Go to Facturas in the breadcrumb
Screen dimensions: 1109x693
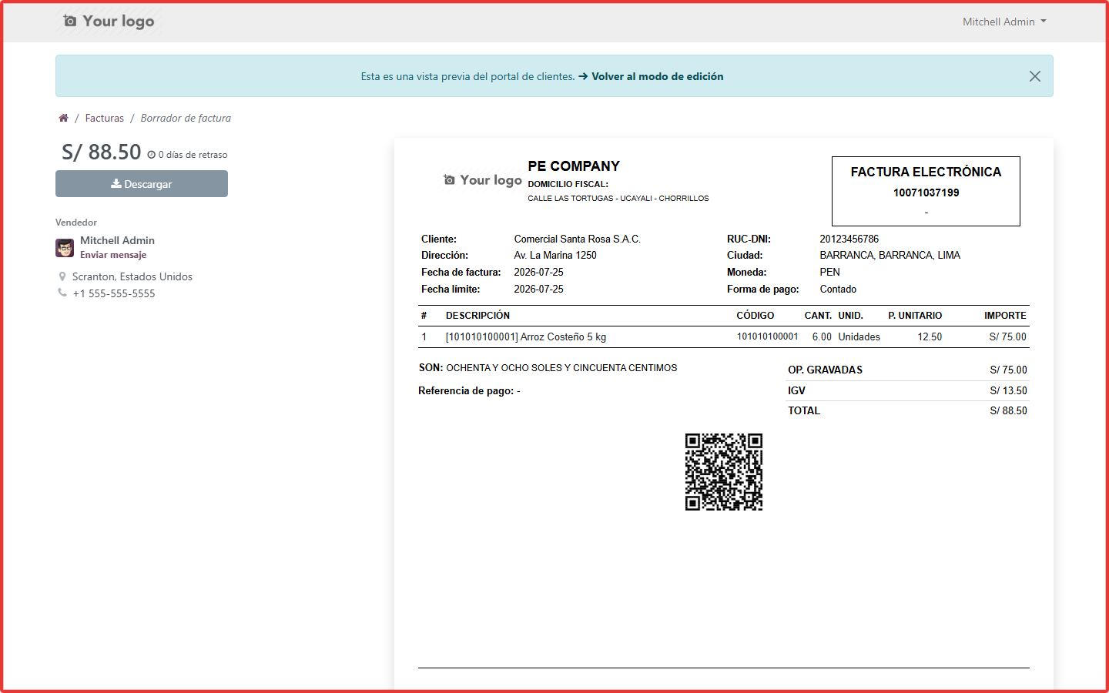[x=105, y=118]
